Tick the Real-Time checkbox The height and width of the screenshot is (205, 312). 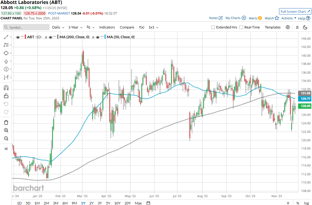(241, 27)
